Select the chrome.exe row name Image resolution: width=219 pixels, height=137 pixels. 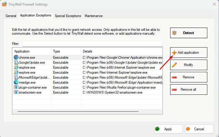tap(27, 58)
